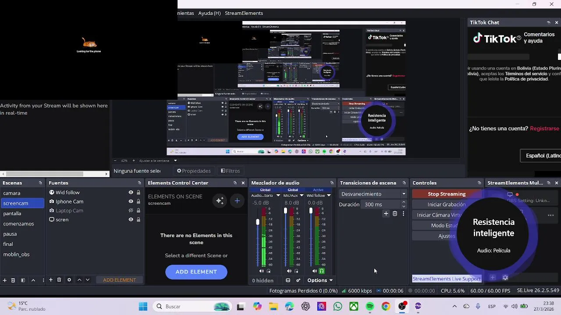Mute the Mic/Aux channel speaker icon
Image resolution: width=561 pixels, height=315 pixels.
[x=289, y=271]
